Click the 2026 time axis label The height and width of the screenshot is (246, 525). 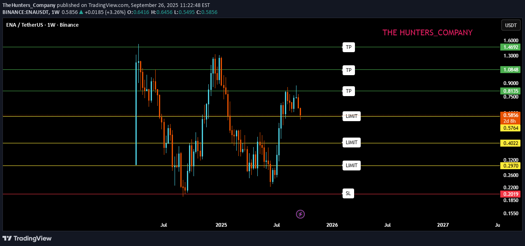(x=332, y=225)
